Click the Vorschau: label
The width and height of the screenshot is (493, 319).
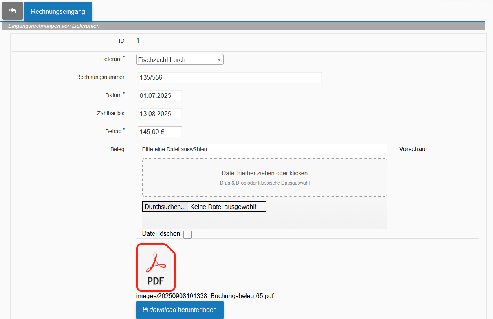(413, 149)
